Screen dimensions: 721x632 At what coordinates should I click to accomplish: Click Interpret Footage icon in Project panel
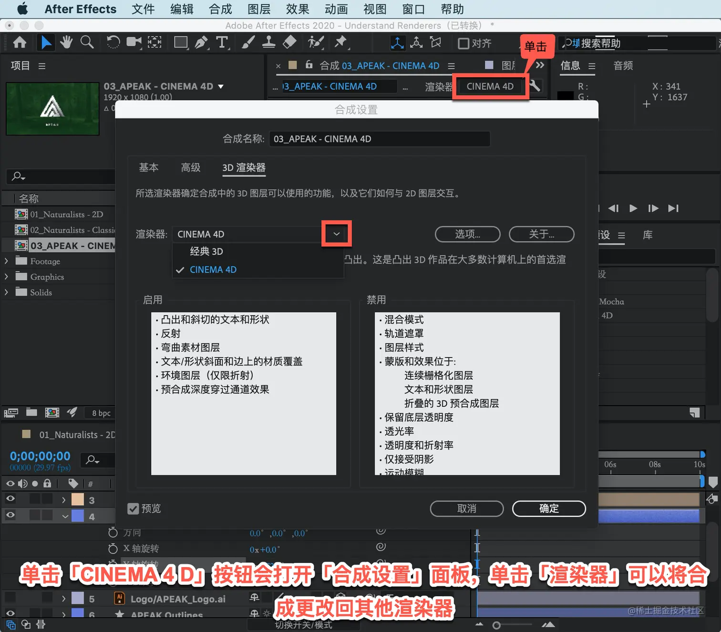click(x=11, y=412)
